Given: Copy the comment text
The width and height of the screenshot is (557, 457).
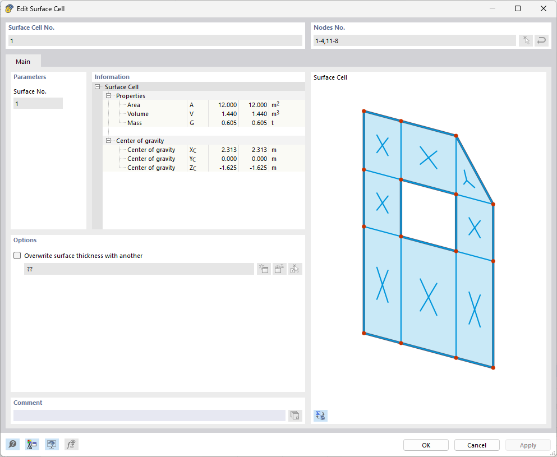Looking at the screenshot, I should pos(295,415).
